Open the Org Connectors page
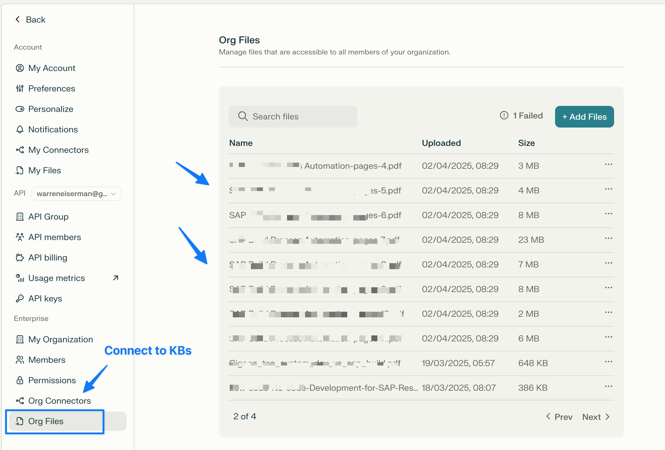The width and height of the screenshot is (665, 450). point(60,401)
